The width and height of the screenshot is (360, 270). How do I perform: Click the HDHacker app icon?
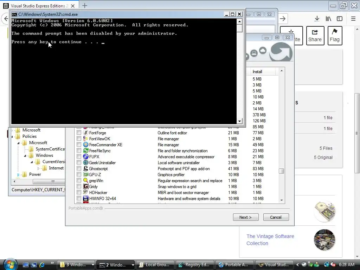[x=86, y=192]
